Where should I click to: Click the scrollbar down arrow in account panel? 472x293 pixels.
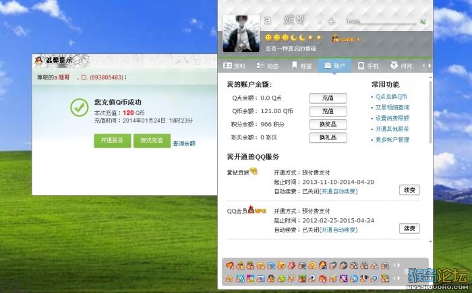pyautogui.click(x=430, y=241)
